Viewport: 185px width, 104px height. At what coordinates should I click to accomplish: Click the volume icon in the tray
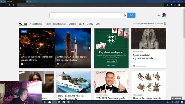170,102
